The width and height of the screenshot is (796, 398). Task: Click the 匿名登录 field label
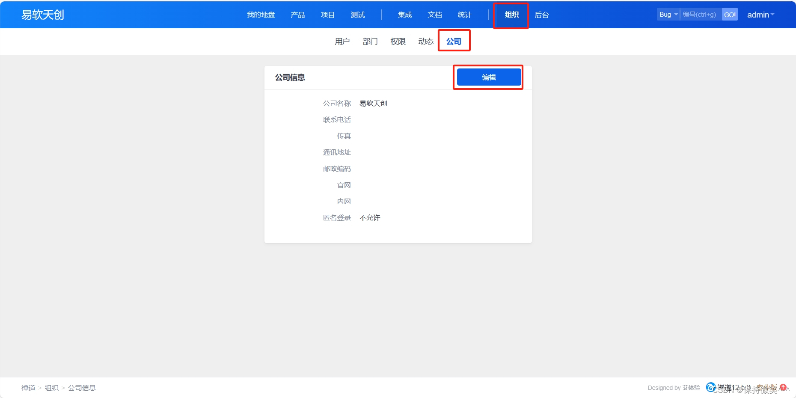[x=337, y=217]
